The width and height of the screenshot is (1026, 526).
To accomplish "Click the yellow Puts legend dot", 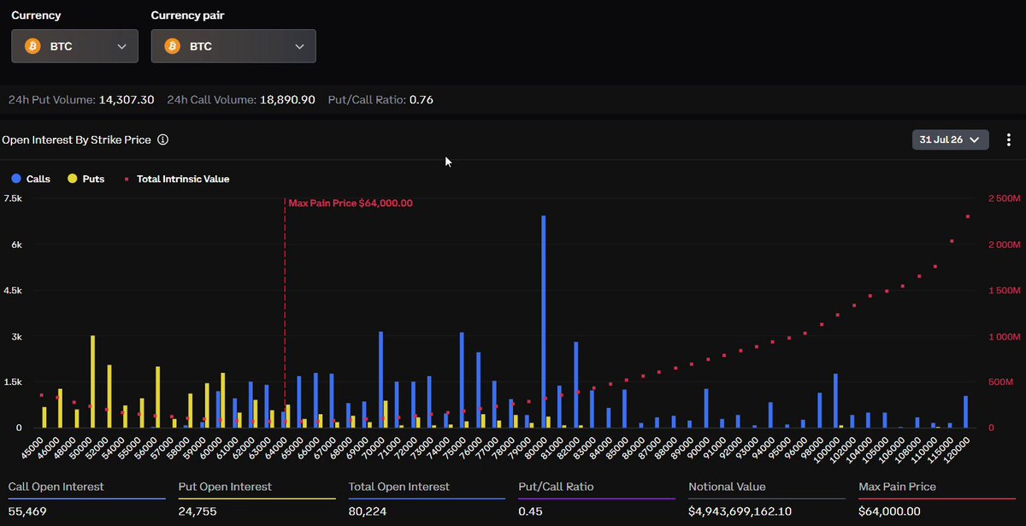I will click(72, 179).
